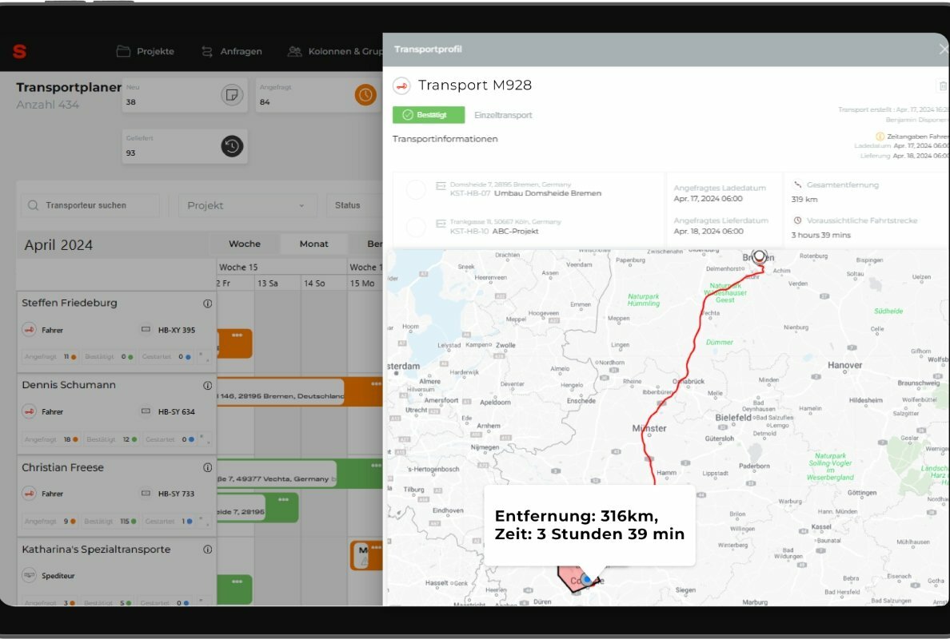Click Steffen Friedeburg's Angefragt 11 counter
The width and height of the screenshot is (950, 639).
(x=51, y=357)
